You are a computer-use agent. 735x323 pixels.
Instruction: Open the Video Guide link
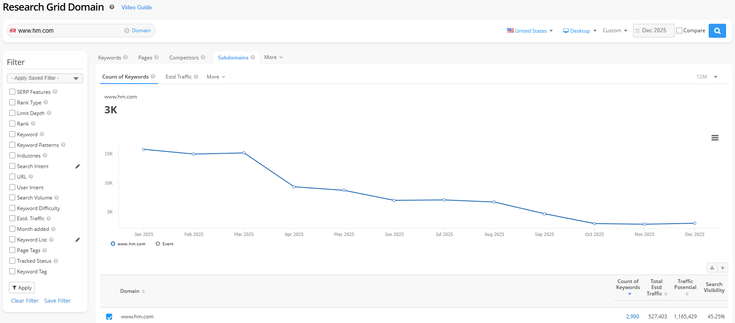click(x=136, y=7)
